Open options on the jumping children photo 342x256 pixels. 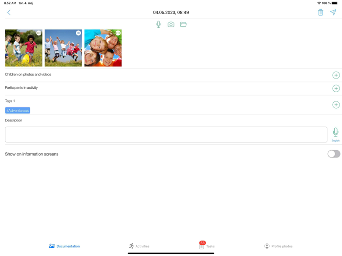coord(78,33)
